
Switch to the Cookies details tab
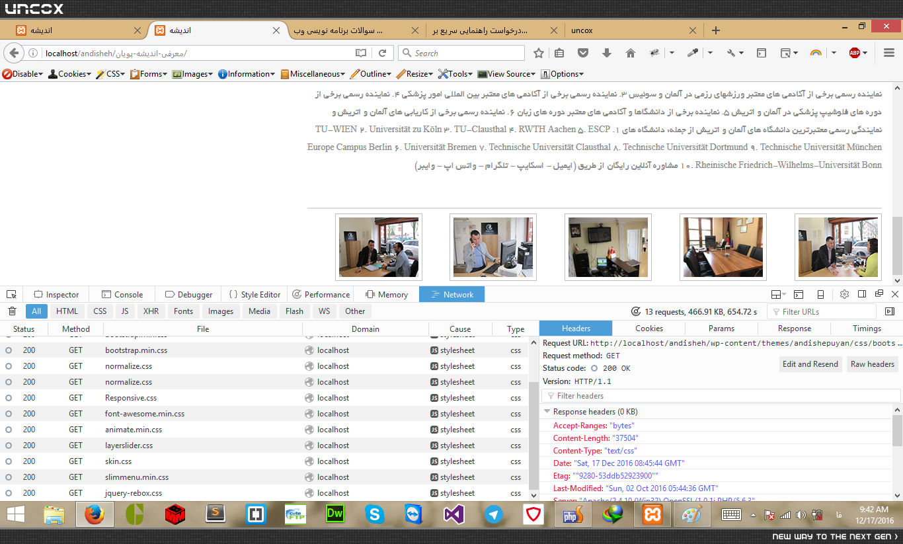click(649, 329)
